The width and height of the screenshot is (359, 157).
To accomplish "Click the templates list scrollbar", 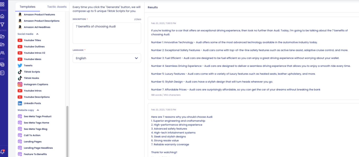I will (67, 131).
